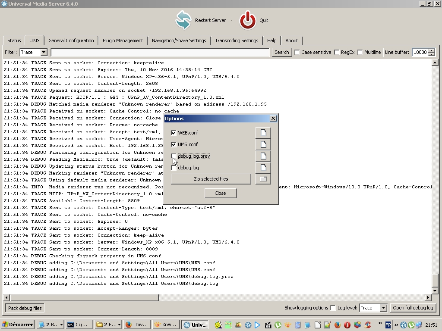Click the log horizontal scrollbar thumb

pos(84,297)
